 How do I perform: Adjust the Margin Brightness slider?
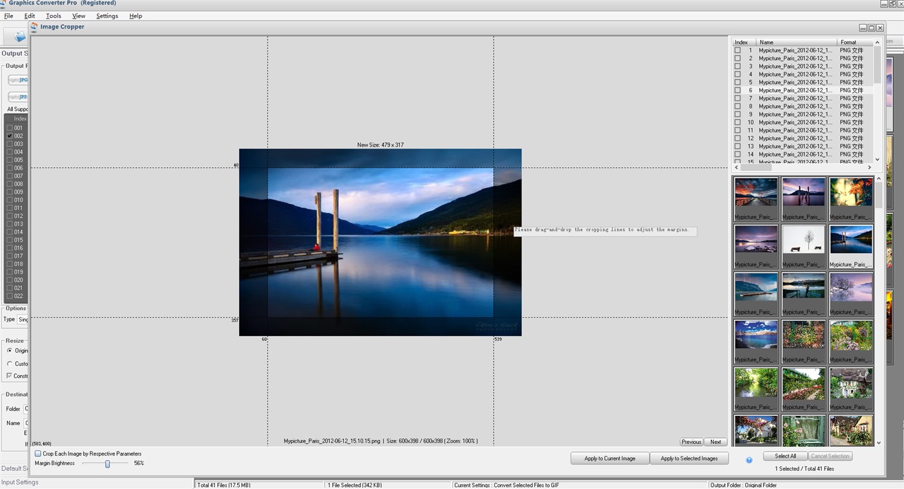(x=107, y=463)
